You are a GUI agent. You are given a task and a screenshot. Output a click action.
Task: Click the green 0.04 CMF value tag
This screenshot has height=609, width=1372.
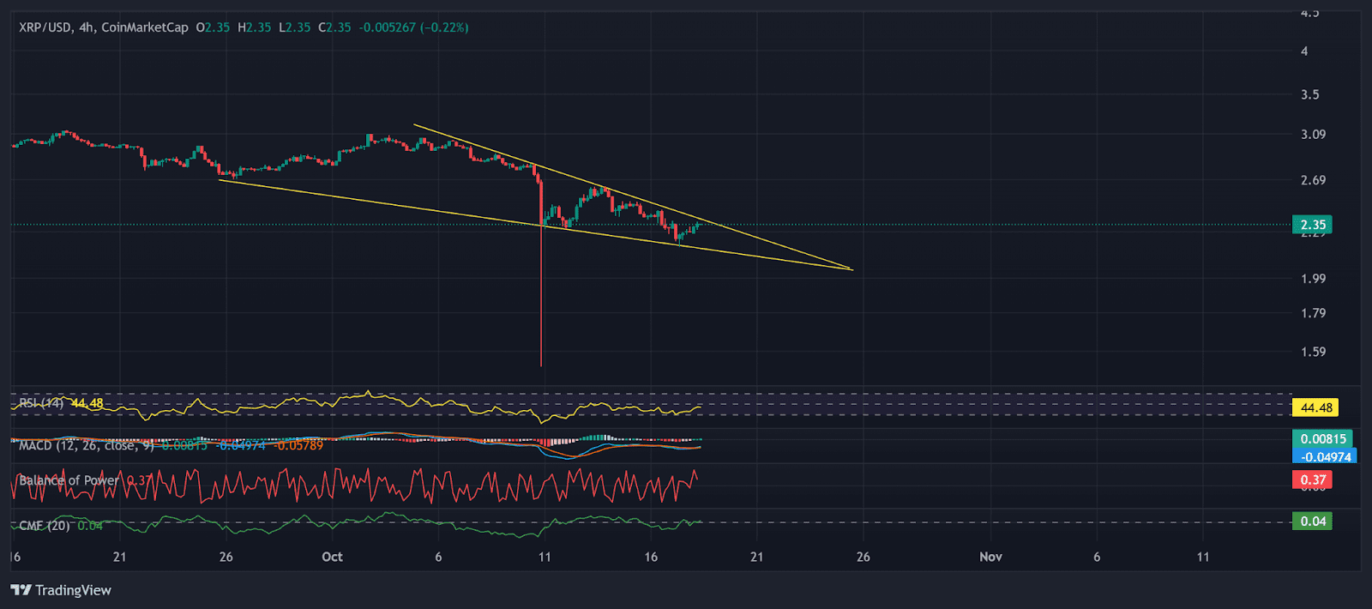(x=1312, y=522)
